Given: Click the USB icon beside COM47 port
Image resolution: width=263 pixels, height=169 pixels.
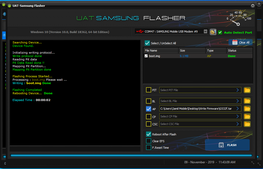Looking at the screenshot, I should 140,32.
